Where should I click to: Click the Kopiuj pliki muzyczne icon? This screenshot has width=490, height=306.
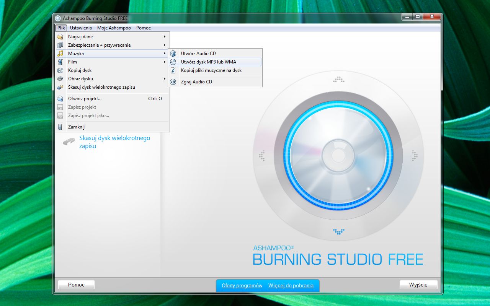pos(173,70)
